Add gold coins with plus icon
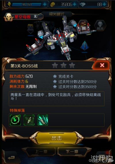 (x=74, y=4)
